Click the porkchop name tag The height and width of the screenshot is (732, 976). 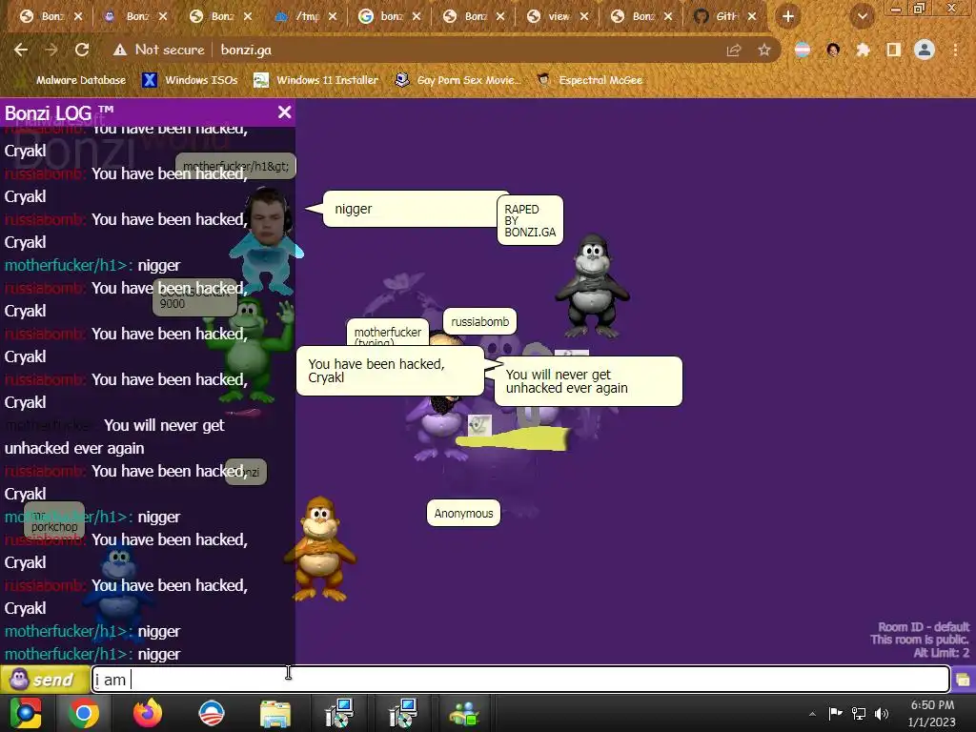(54, 520)
